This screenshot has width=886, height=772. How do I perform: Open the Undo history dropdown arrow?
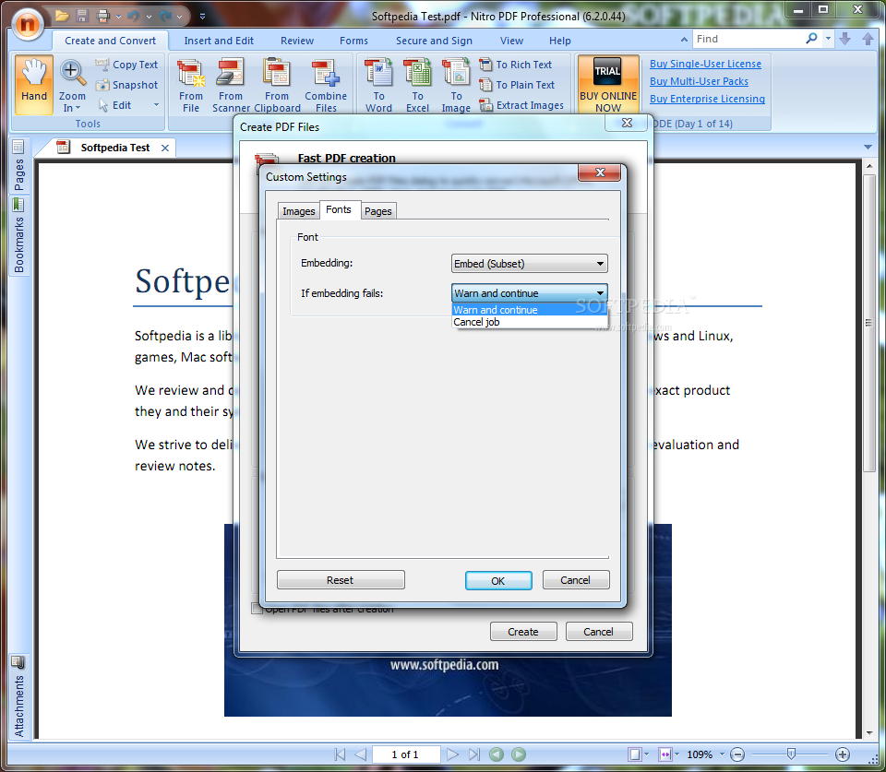click(x=149, y=17)
